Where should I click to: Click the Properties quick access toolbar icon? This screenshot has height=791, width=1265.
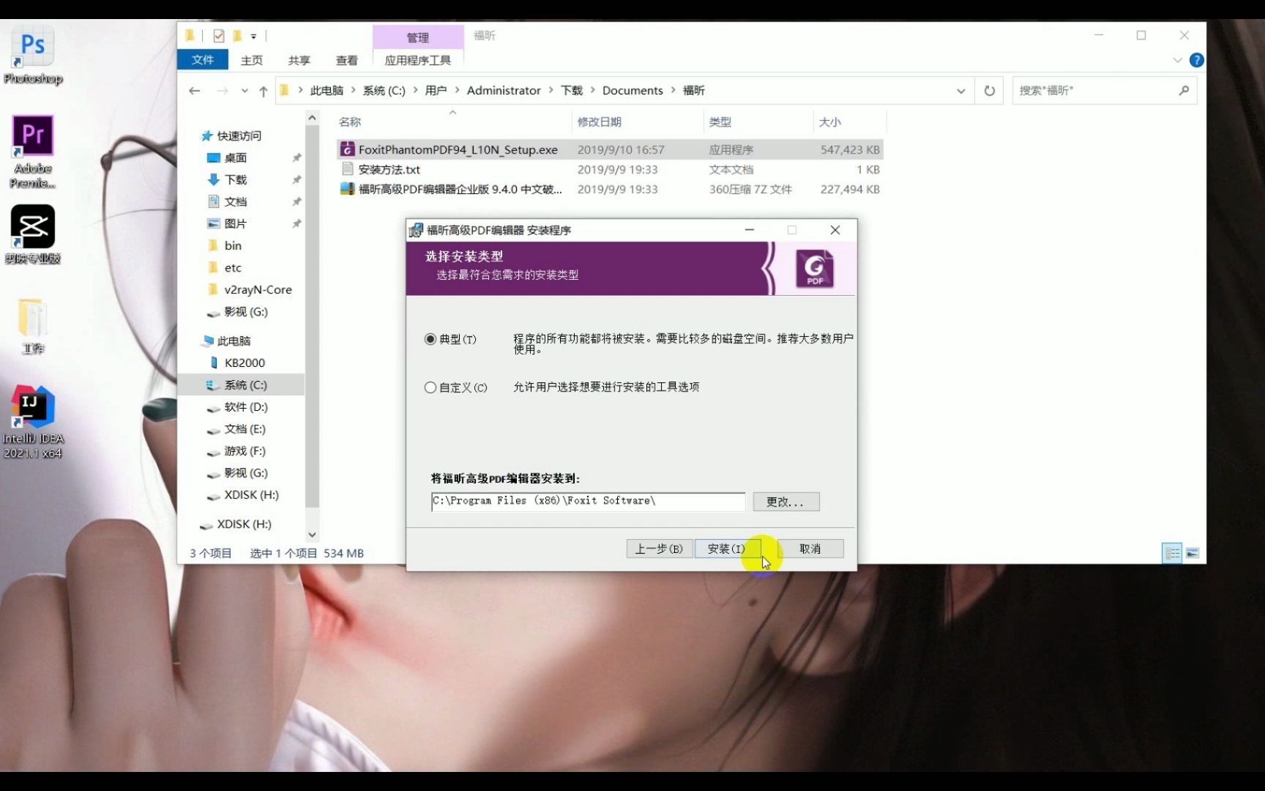click(218, 35)
